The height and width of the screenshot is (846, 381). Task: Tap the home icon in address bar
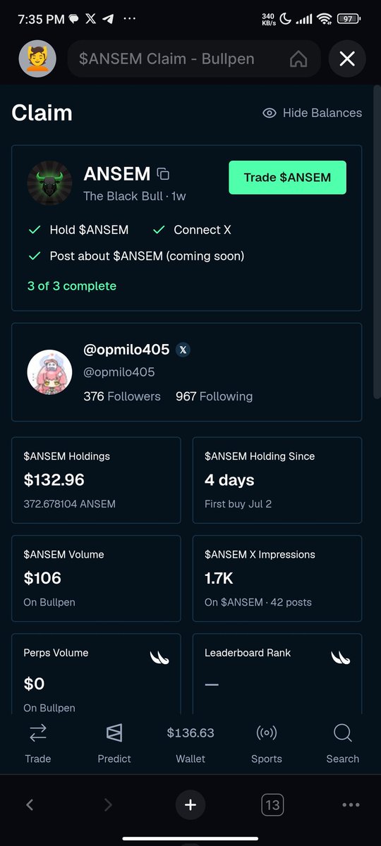click(298, 59)
